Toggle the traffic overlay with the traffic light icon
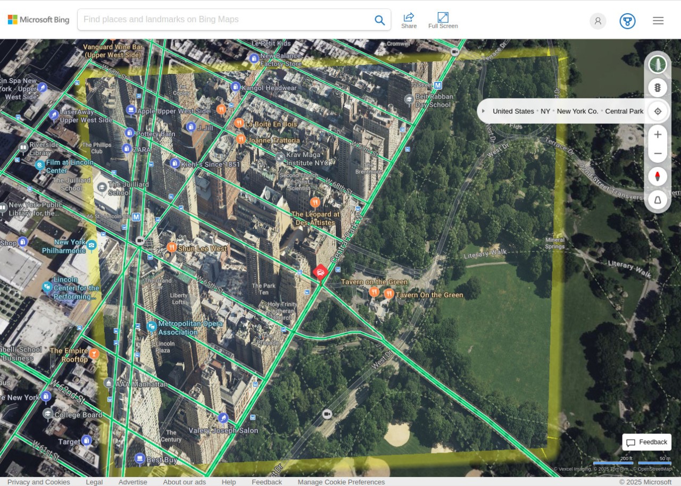The image size is (681, 486). click(658, 88)
